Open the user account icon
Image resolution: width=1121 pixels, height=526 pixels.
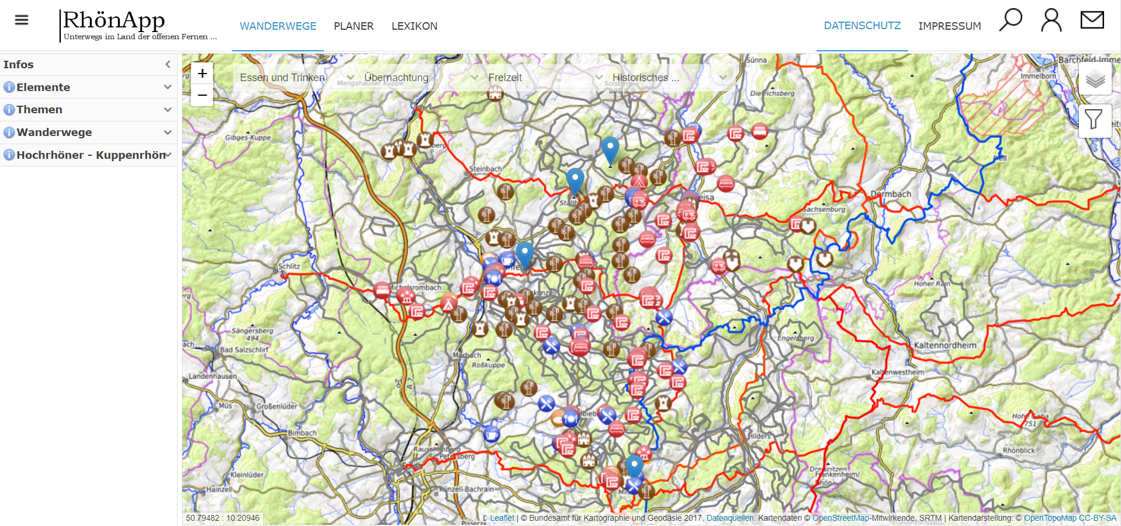(1051, 20)
